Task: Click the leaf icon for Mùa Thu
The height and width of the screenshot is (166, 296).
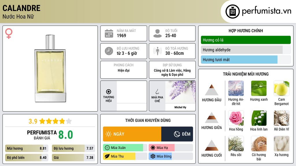Action: (107, 156)
